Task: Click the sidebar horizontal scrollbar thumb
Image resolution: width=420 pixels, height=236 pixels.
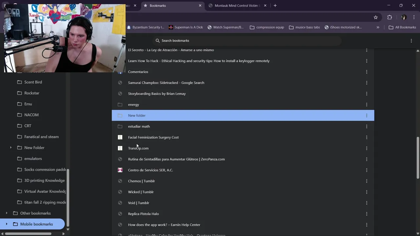Action: (x=28, y=234)
